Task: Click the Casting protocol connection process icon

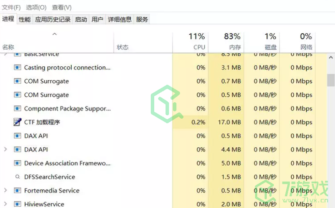Action: click(x=17, y=68)
